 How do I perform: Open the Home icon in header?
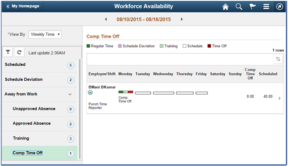pos(225,7)
